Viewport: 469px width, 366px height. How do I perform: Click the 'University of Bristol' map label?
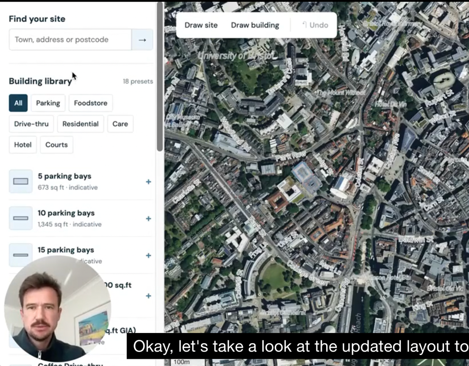coord(236,55)
